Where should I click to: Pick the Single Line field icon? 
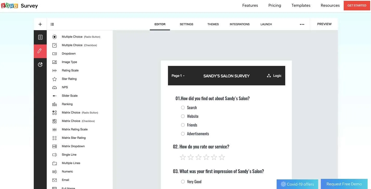tap(55, 155)
